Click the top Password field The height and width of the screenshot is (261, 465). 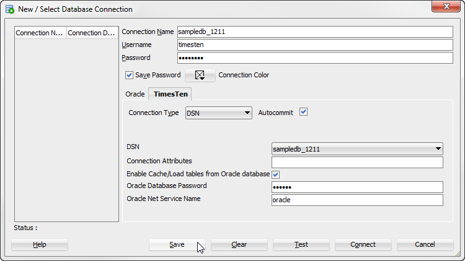(315, 58)
